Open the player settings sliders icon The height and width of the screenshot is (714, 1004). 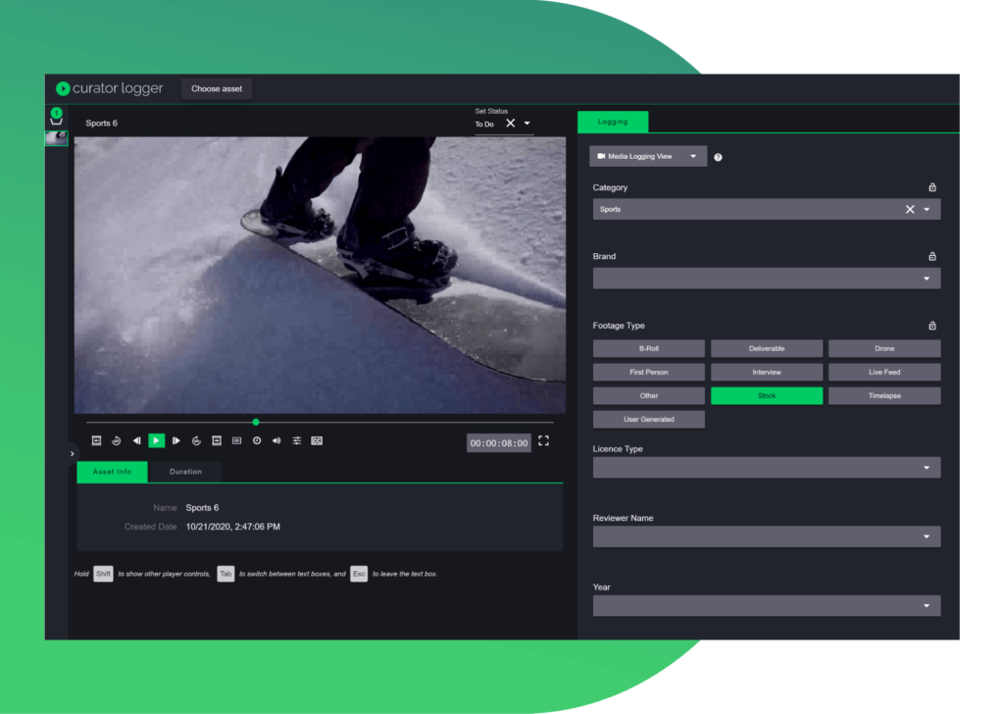tap(296, 440)
